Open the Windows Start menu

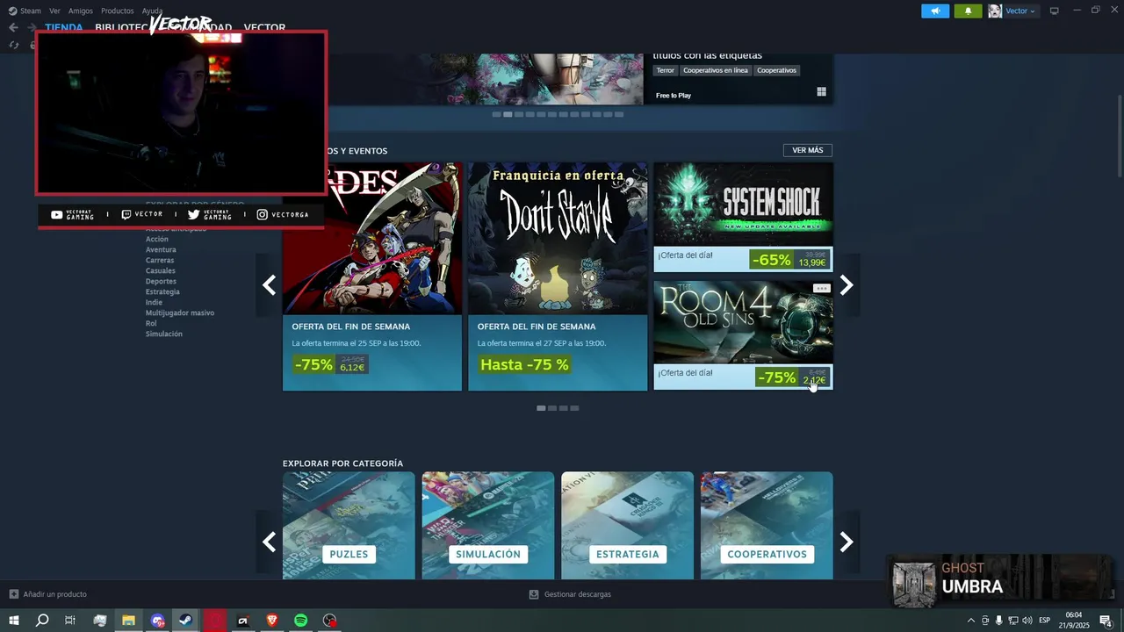coord(14,621)
